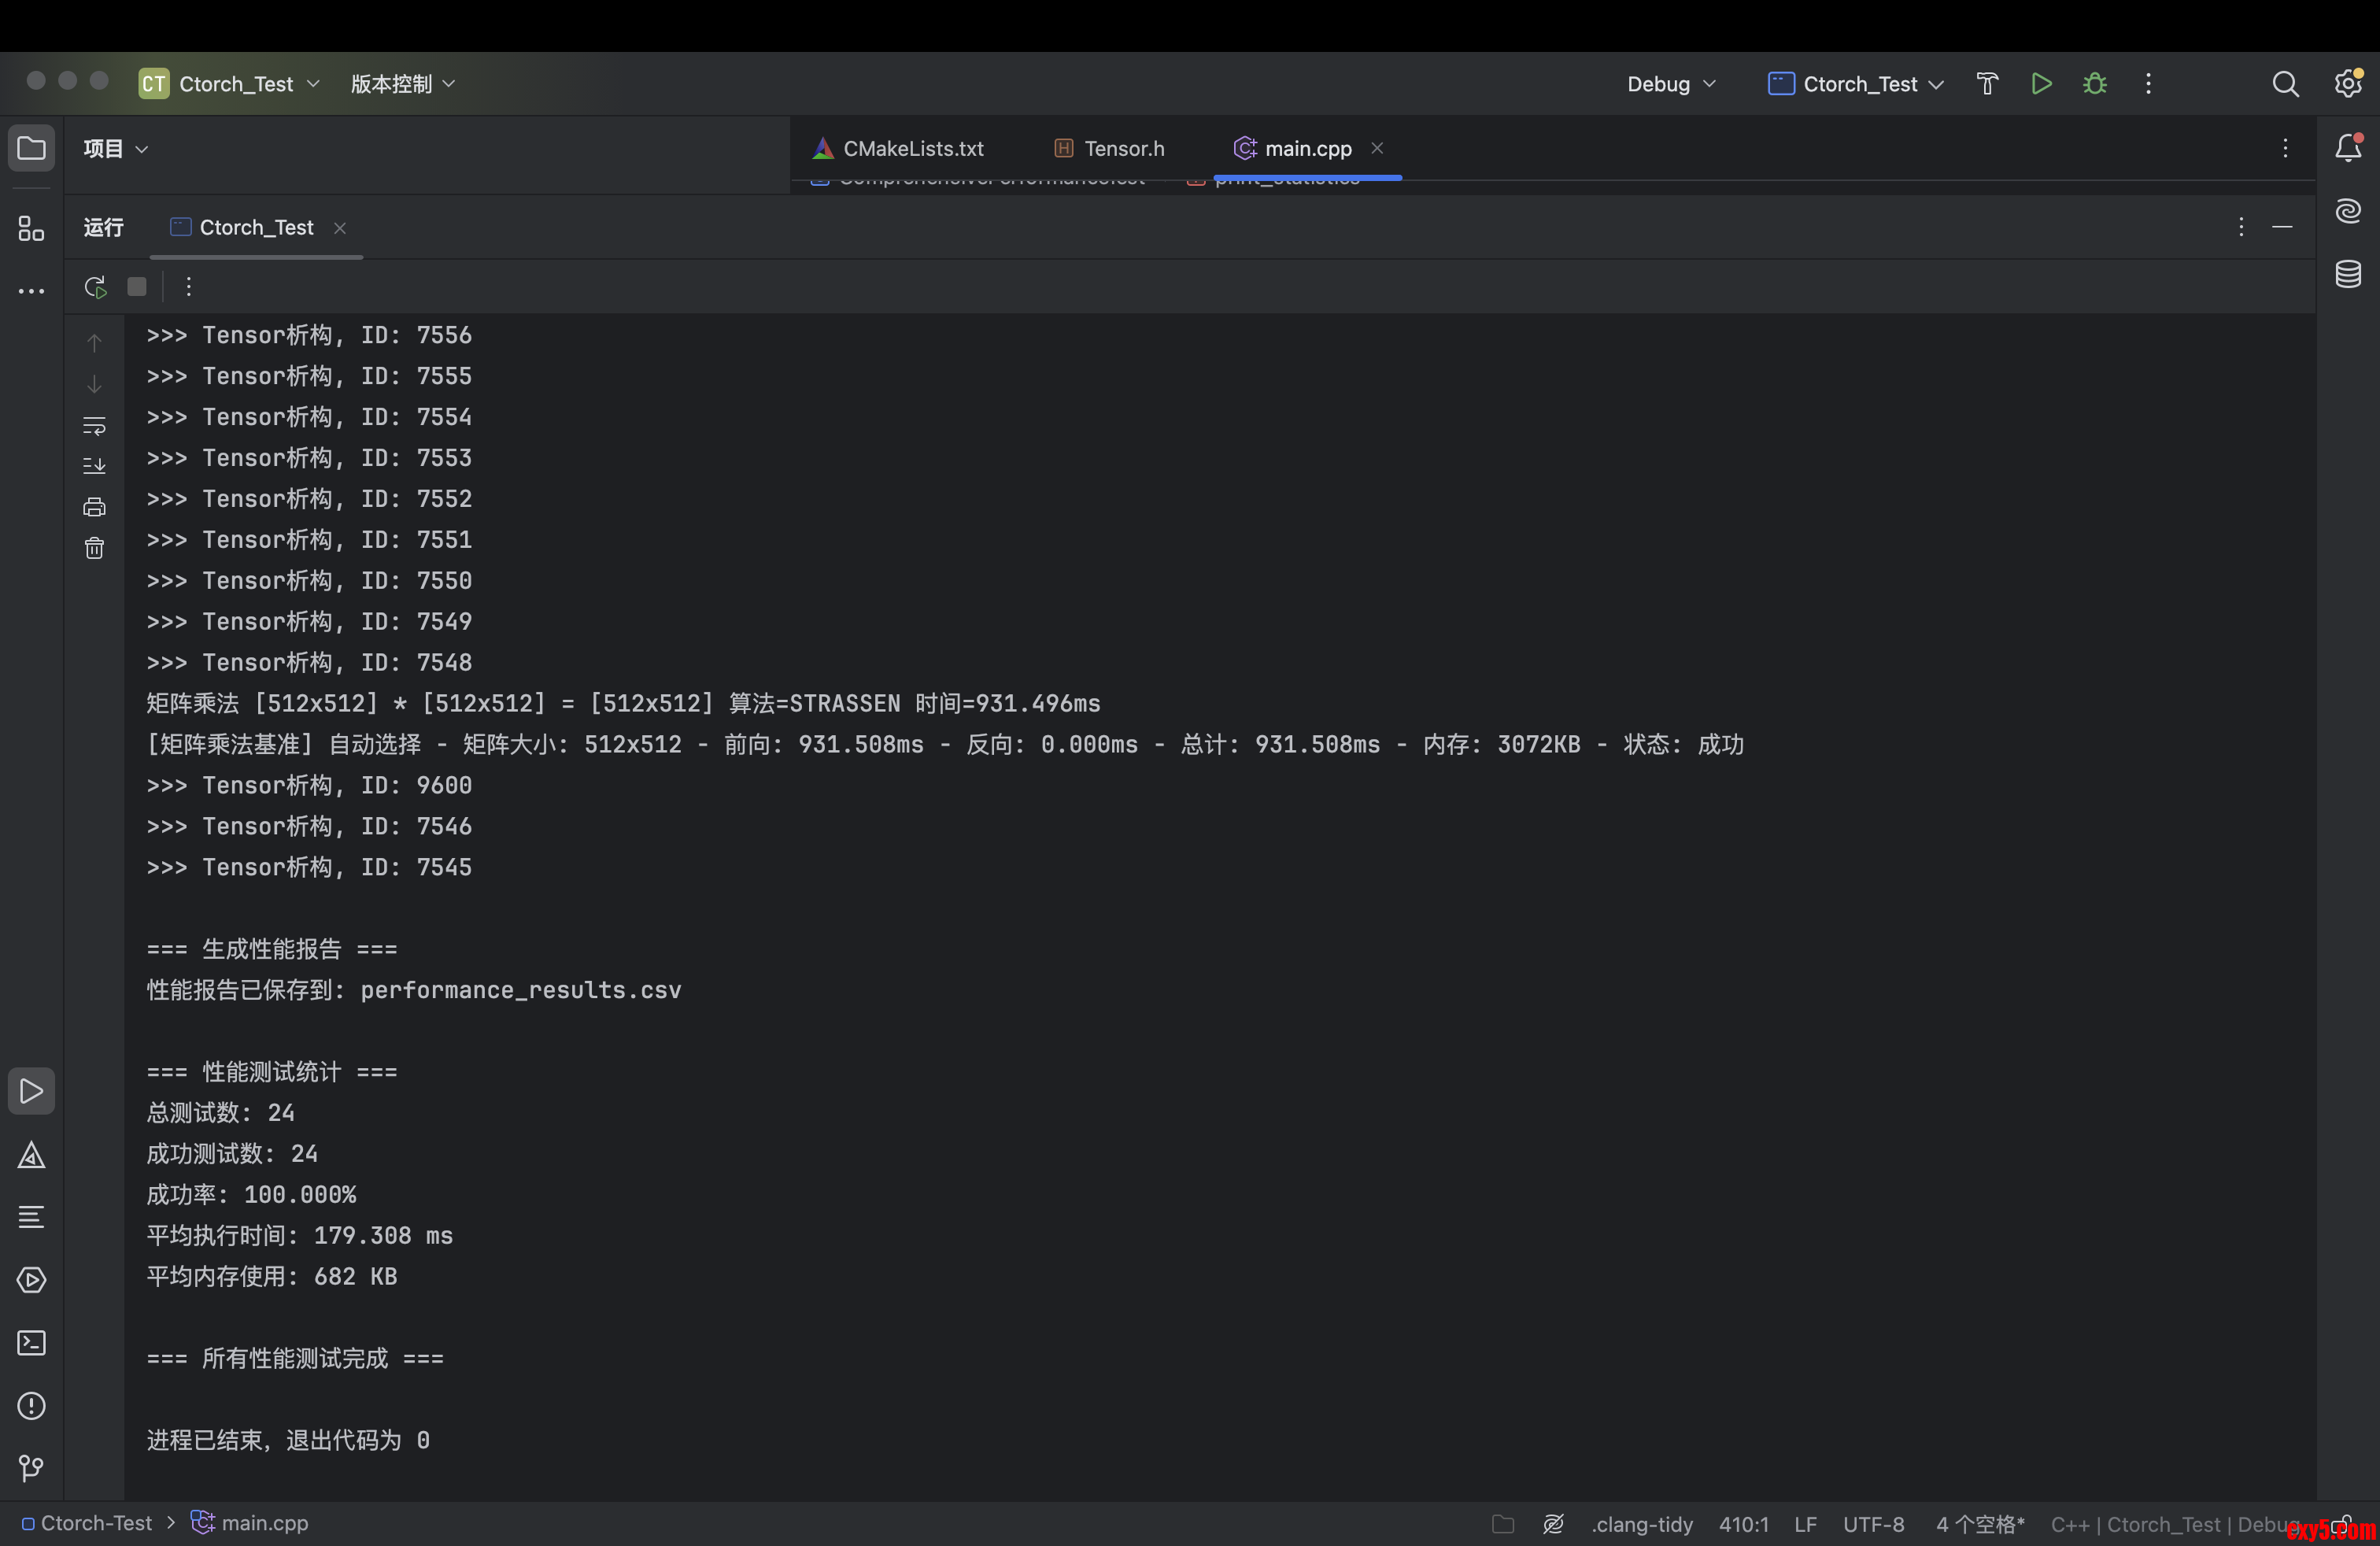The height and width of the screenshot is (1546, 2380).
Task: Clear console output with trash icon
Action: click(94, 548)
